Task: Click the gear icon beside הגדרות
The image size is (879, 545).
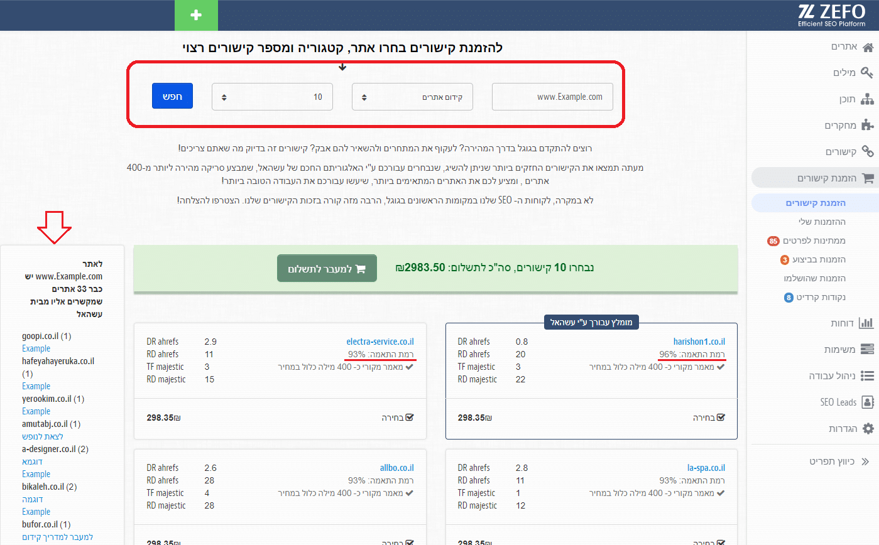Action: click(x=868, y=428)
